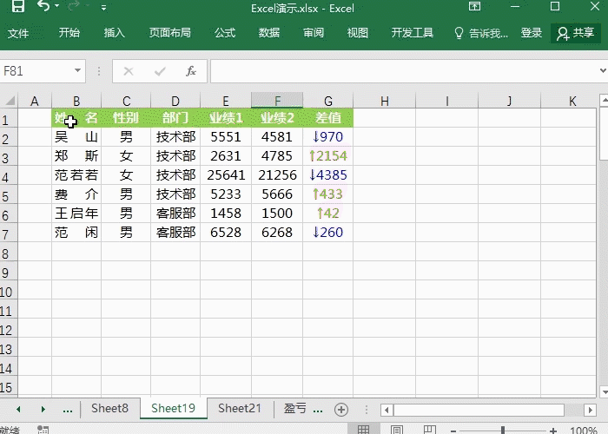This screenshot has height=434, width=608.
Task: Click the Save icon in quick access toolbar
Action: (19, 7)
